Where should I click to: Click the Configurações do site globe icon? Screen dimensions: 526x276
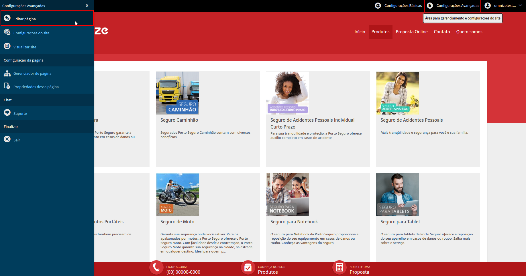coord(7,32)
